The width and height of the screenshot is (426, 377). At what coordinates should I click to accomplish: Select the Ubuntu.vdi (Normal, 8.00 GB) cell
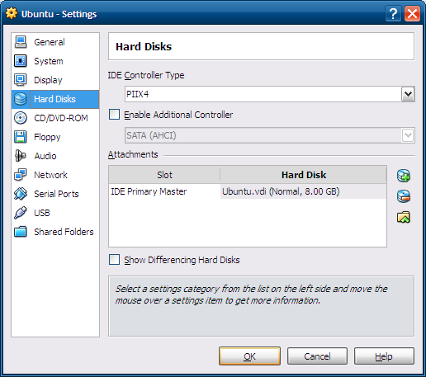303,191
